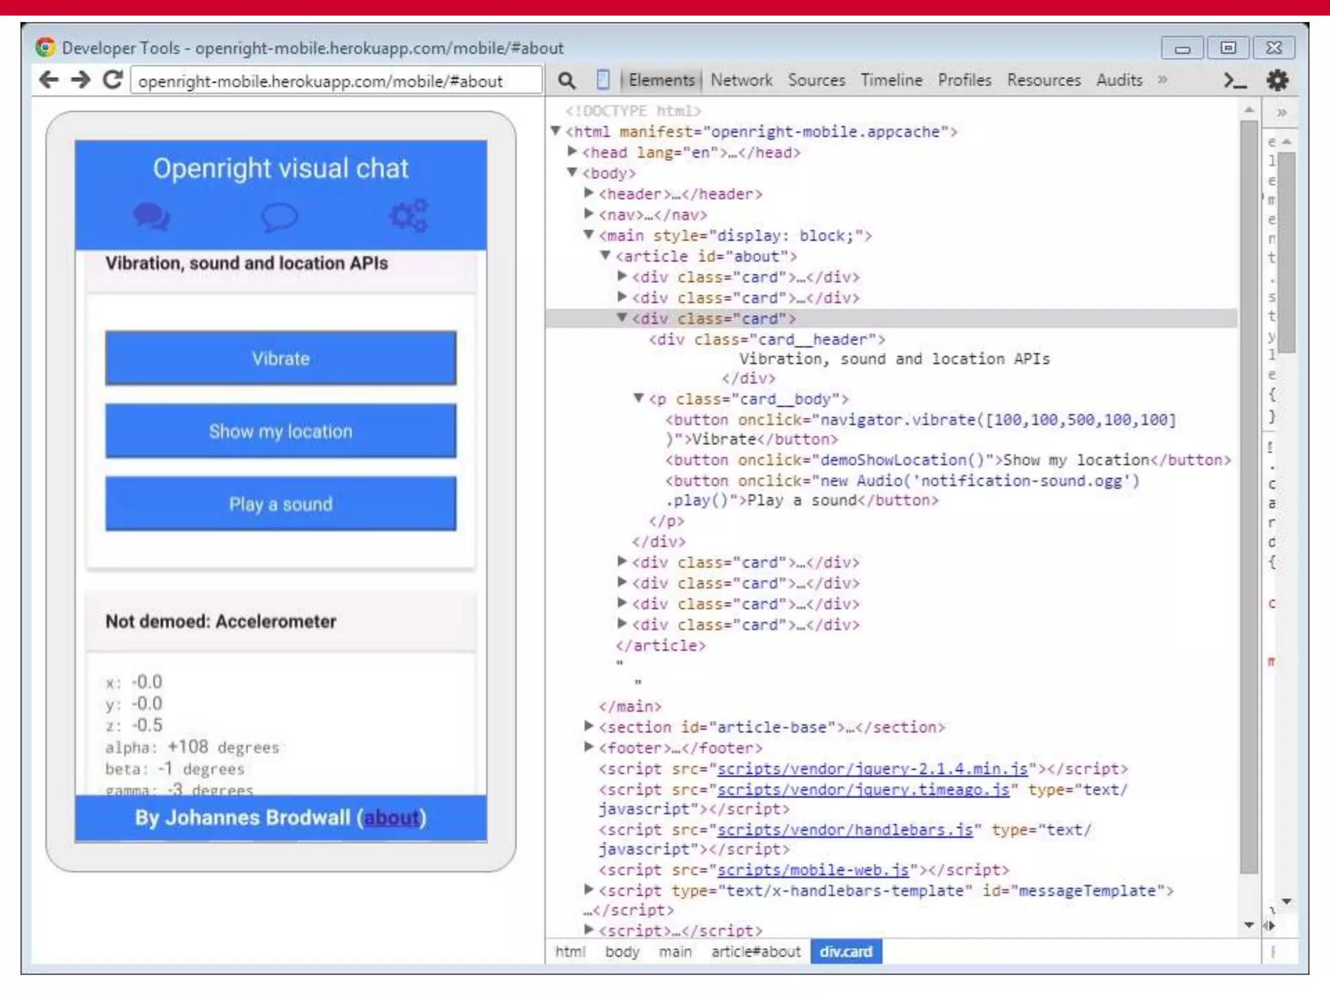Click the Show my location button
This screenshot has width=1330, height=997.
281,431
